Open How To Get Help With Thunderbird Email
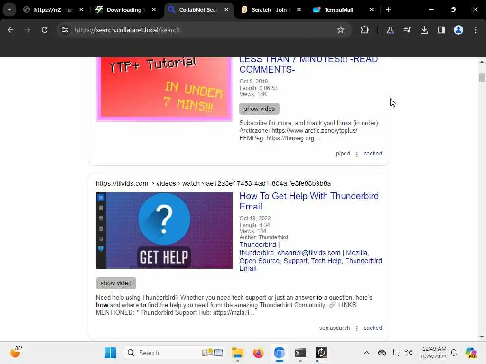The width and height of the screenshot is (486, 364). [x=309, y=201]
